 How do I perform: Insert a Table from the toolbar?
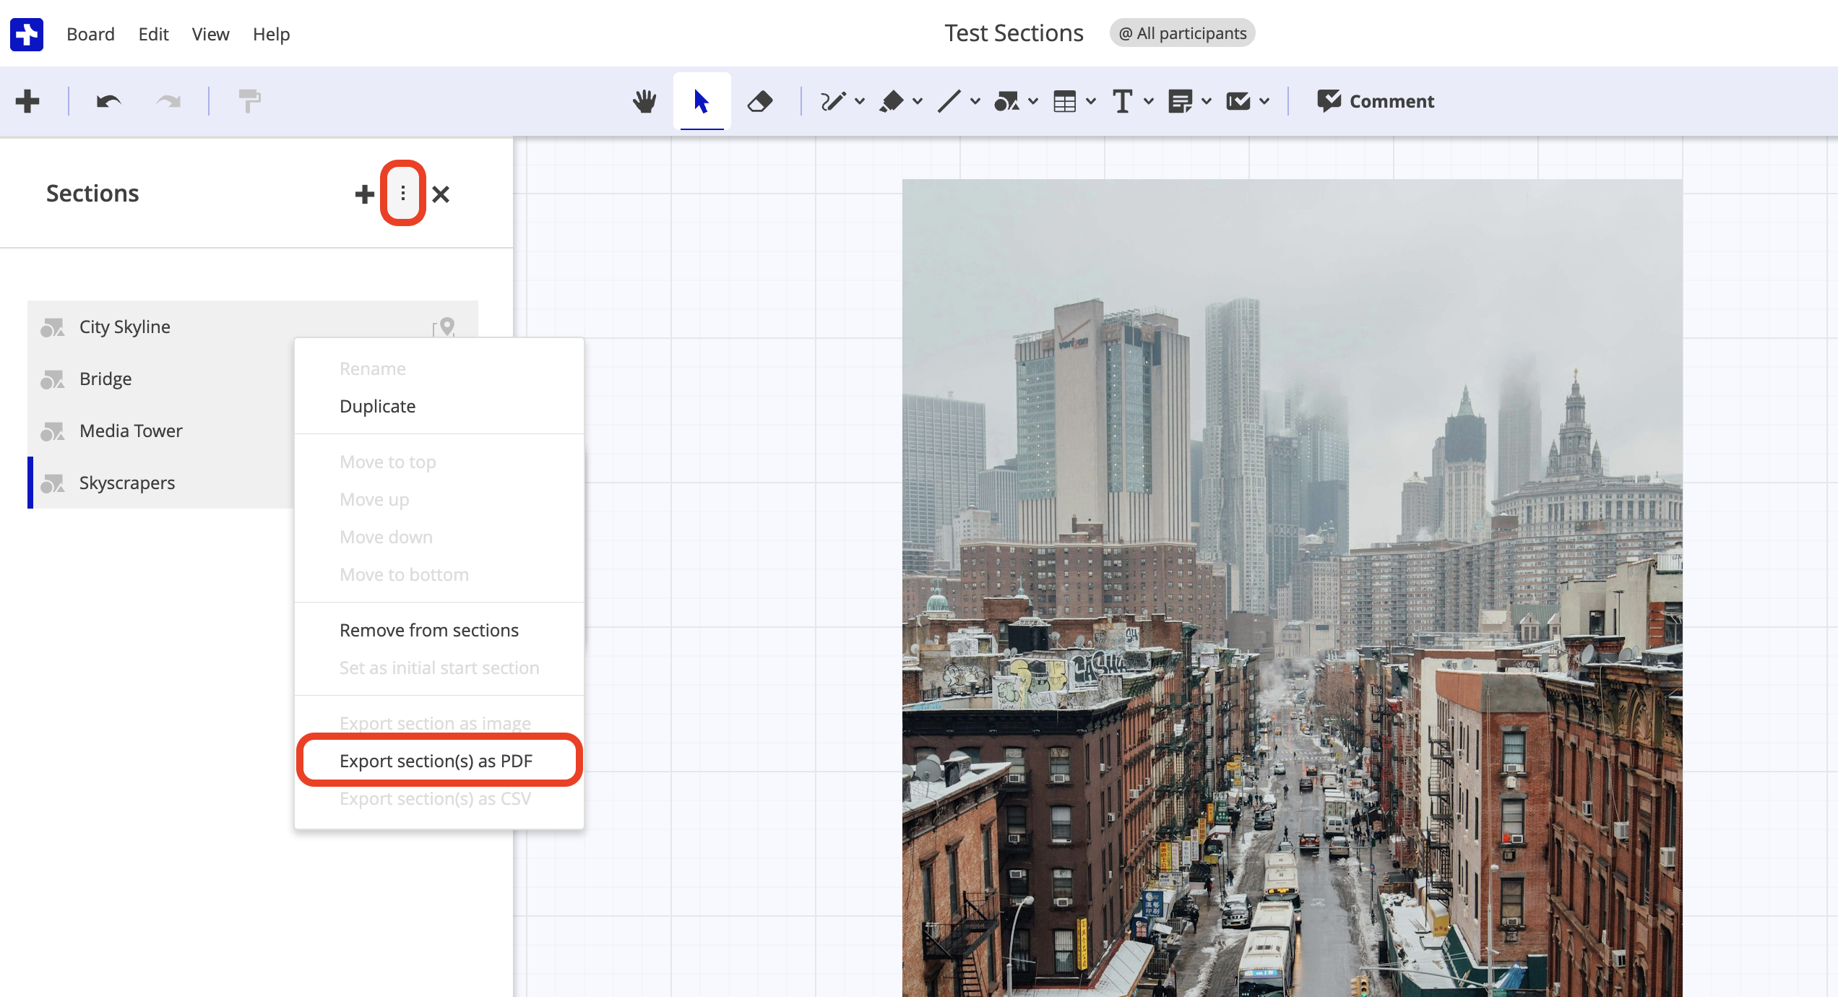[x=1066, y=101]
